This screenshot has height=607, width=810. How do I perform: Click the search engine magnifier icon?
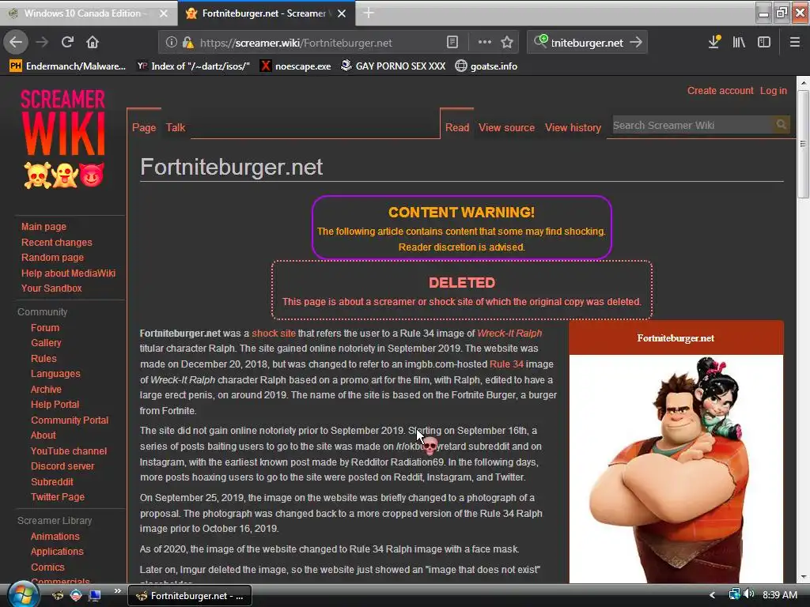point(541,41)
